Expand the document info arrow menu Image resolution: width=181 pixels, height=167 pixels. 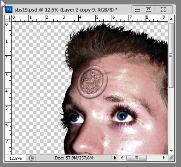[115, 158]
